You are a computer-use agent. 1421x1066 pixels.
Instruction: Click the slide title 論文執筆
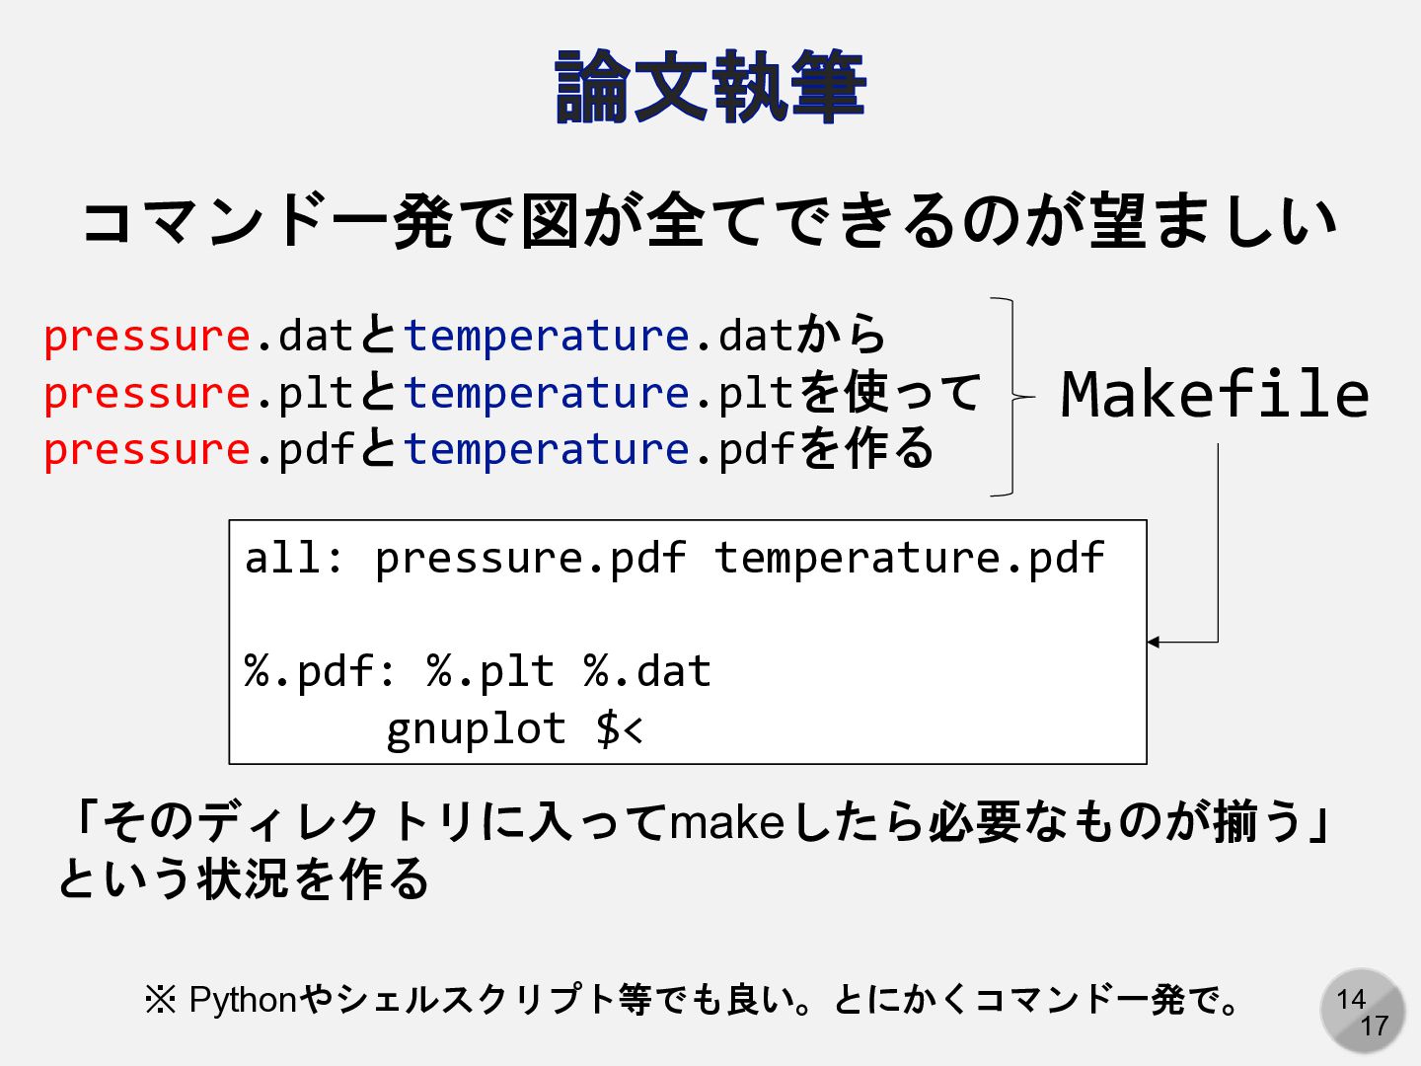710,87
